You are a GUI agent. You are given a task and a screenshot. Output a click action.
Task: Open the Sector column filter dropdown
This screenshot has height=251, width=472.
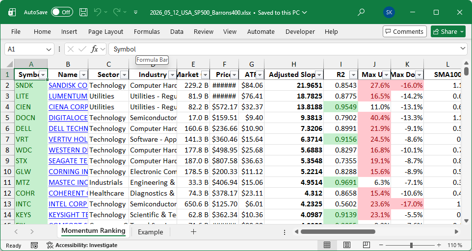click(124, 75)
